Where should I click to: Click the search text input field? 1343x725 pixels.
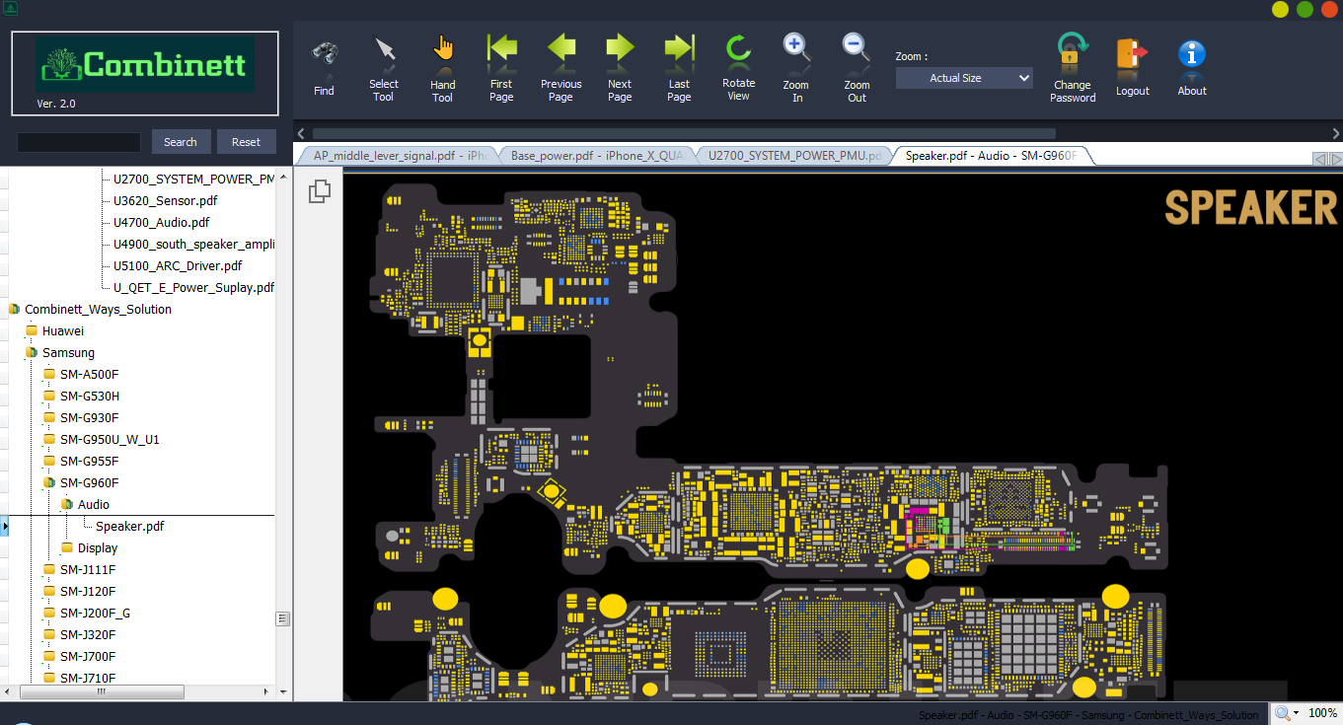[79, 142]
